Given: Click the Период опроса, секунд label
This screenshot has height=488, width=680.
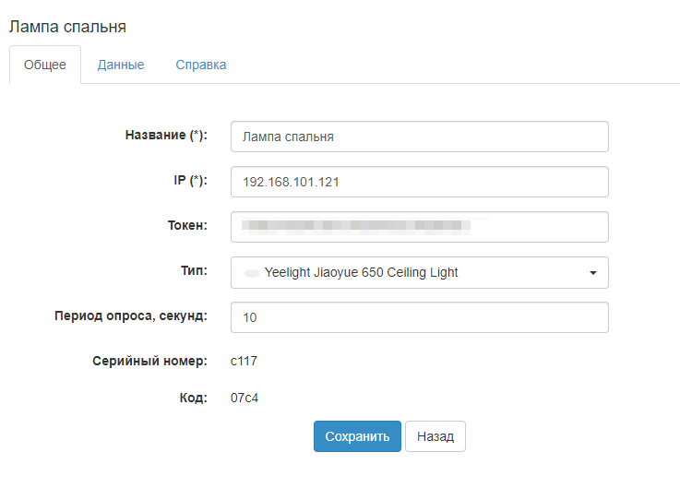Looking at the screenshot, I should point(130,316).
